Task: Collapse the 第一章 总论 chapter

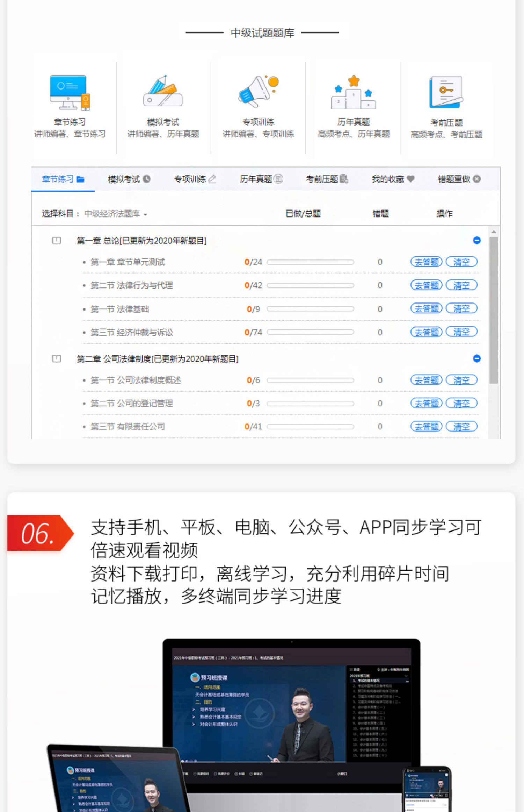Action: coord(477,241)
